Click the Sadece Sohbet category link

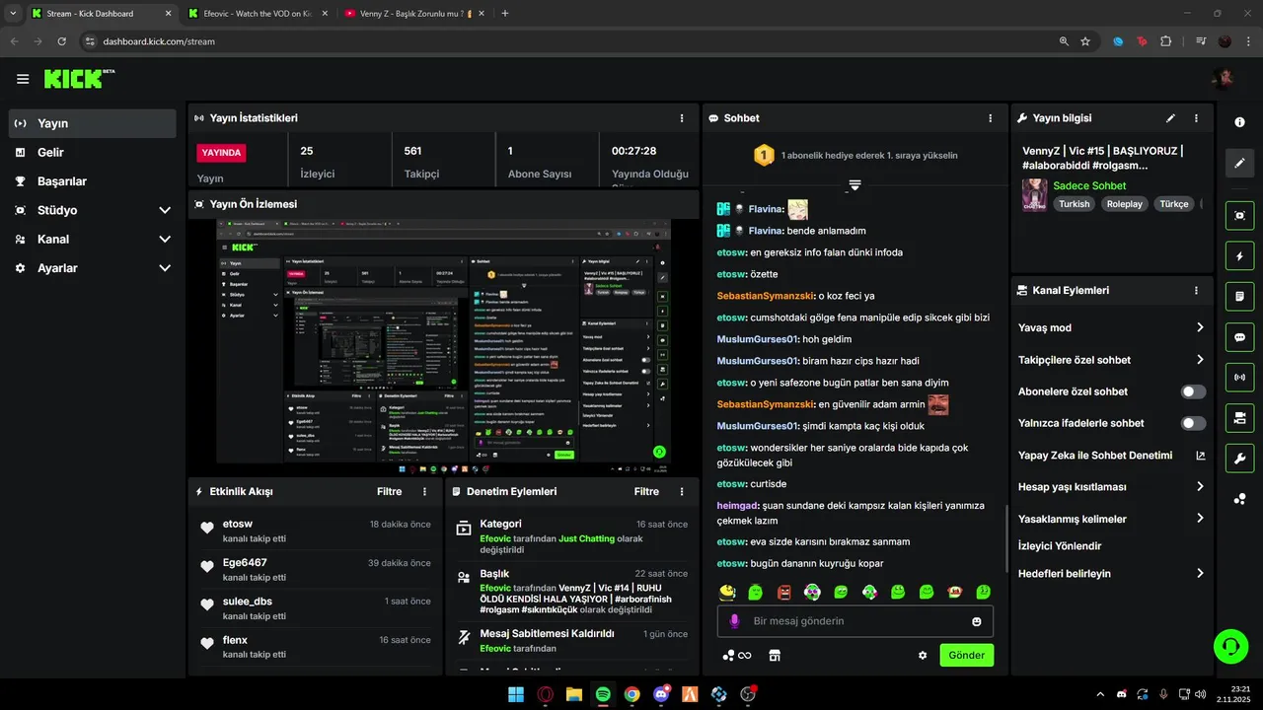coord(1089,185)
